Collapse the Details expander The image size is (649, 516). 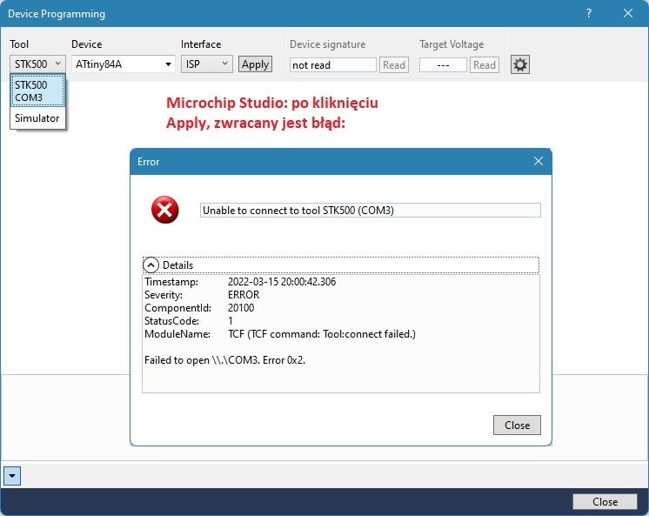coord(151,265)
